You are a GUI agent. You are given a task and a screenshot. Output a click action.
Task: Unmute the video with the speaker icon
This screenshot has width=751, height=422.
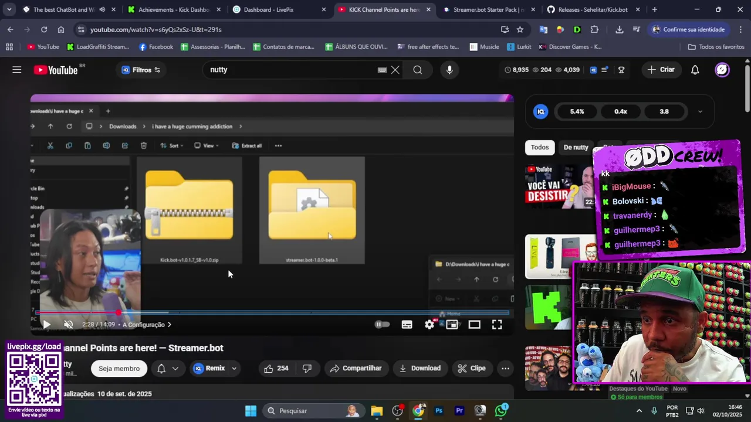click(68, 324)
